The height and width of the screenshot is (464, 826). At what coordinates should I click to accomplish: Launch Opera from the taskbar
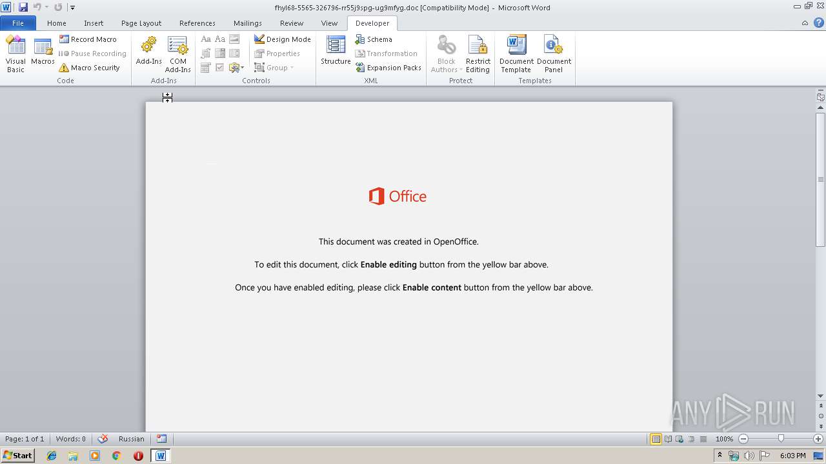click(x=138, y=456)
